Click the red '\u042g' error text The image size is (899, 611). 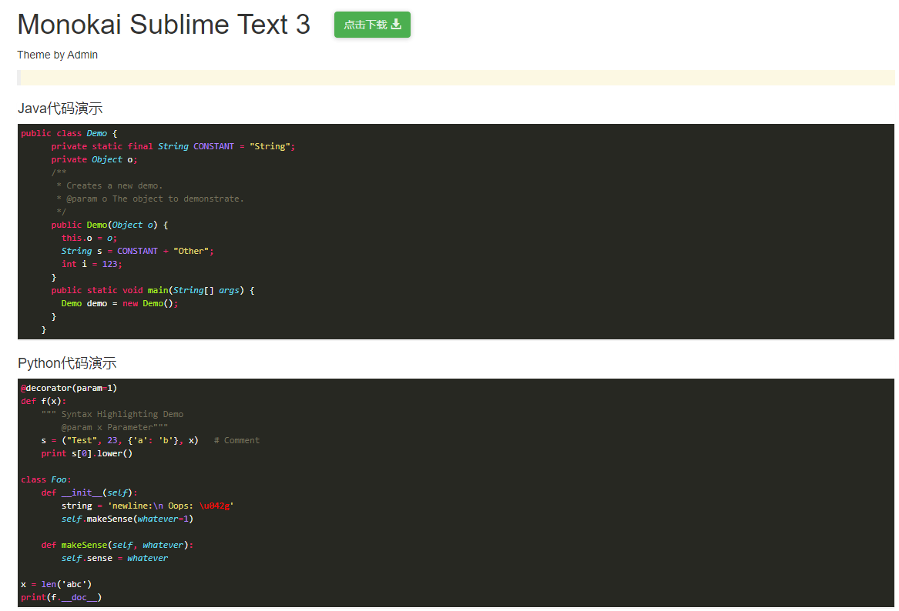(x=216, y=506)
